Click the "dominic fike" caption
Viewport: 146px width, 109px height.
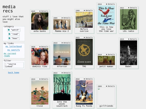point(40,66)
